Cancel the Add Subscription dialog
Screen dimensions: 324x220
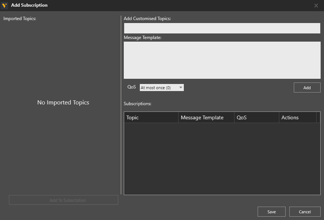click(x=305, y=212)
